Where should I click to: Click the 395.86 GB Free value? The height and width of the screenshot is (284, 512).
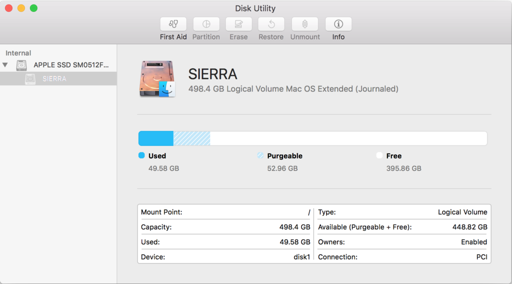404,168
